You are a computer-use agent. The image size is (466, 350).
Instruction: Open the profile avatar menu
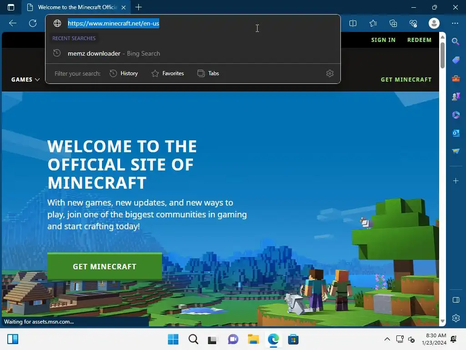point(434,23)
